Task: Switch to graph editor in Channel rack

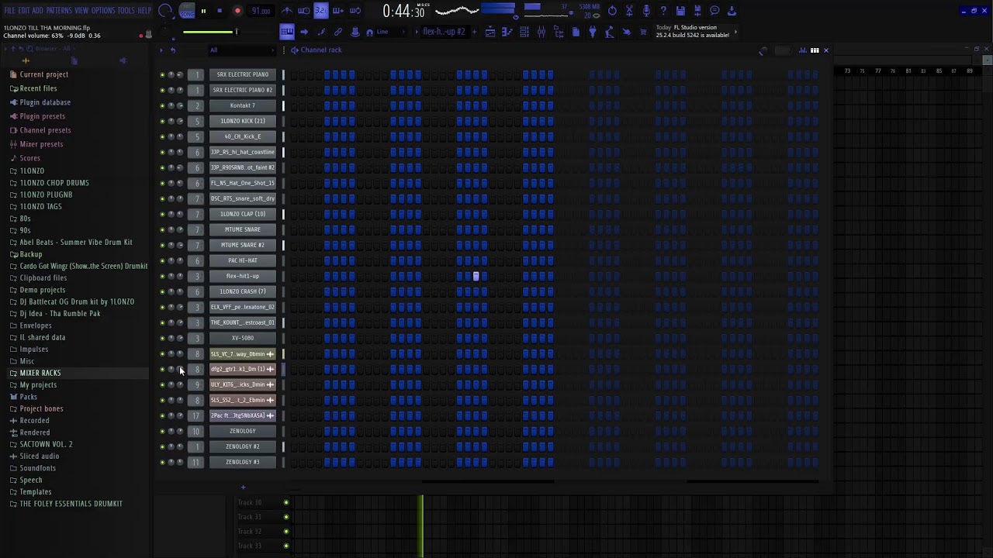Action: 802,50
